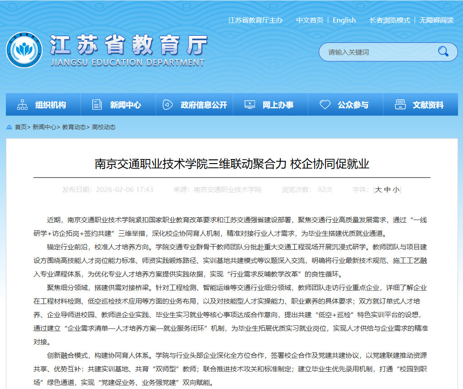Open the 中文首页 link
Screen dimensions: 463x389
click(x=310, y=20)
